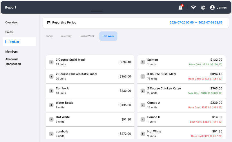The width and height of the screenshot is (232, 142).
Task: Click rank badge 4 beside Water Bottle
Action: tap(51, 105)
